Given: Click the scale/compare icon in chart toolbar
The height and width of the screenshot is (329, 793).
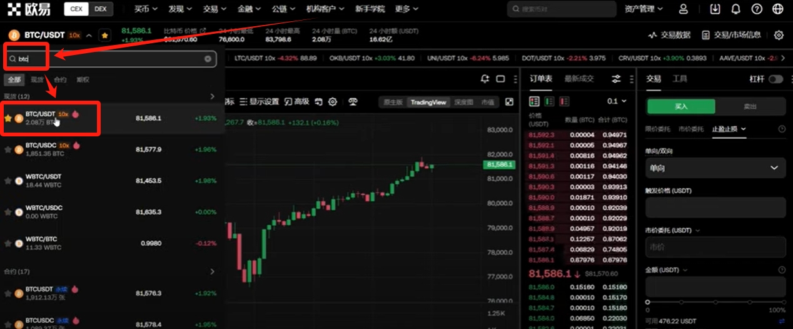Looking at the screenshot, I should tap(353, 101).
